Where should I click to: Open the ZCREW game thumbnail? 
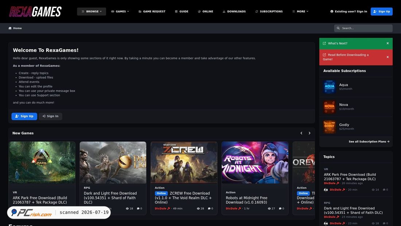click(184, 162)
